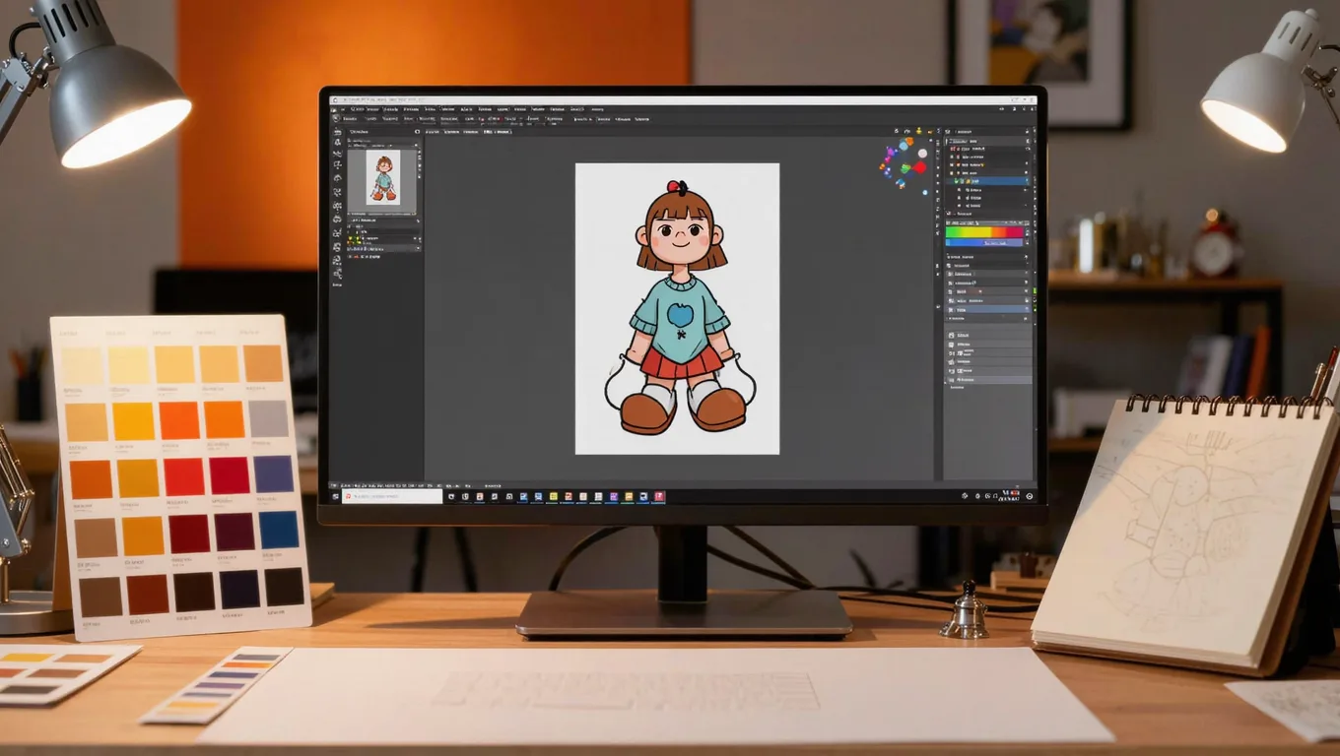Pick a color on the rainbow spectrum bar
The width and height of the screenshot is (1340, 756).
click(x=984, y=232)
